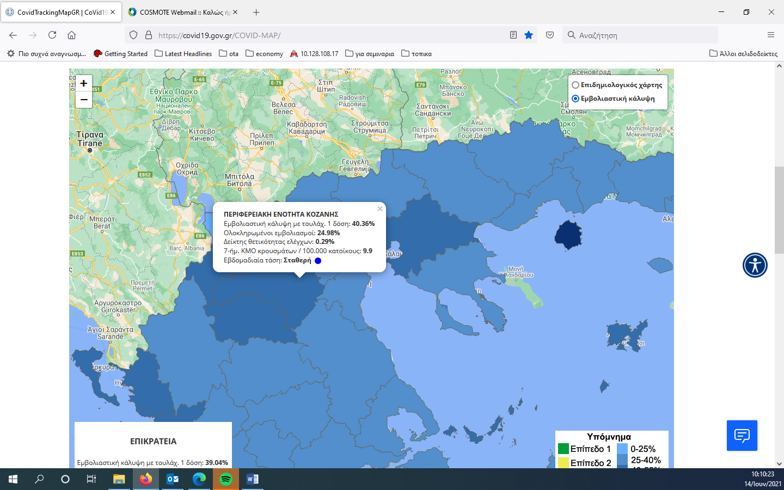Viewport: 784px width, 490px height.
Task: Zoom in on the map with plus button
Action: [83, 83]
